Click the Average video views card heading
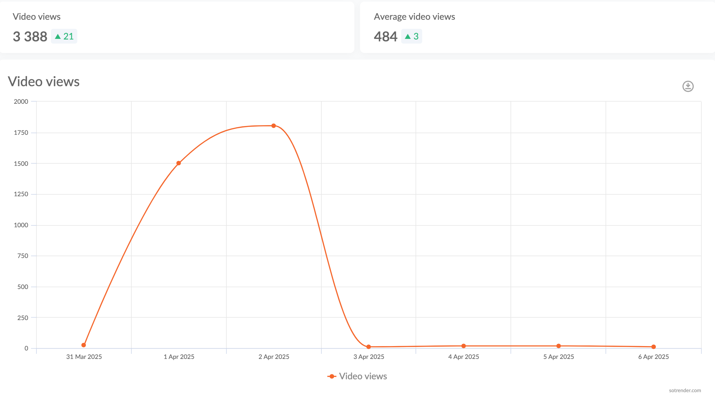The image size is (715, 400). point(414,17)
